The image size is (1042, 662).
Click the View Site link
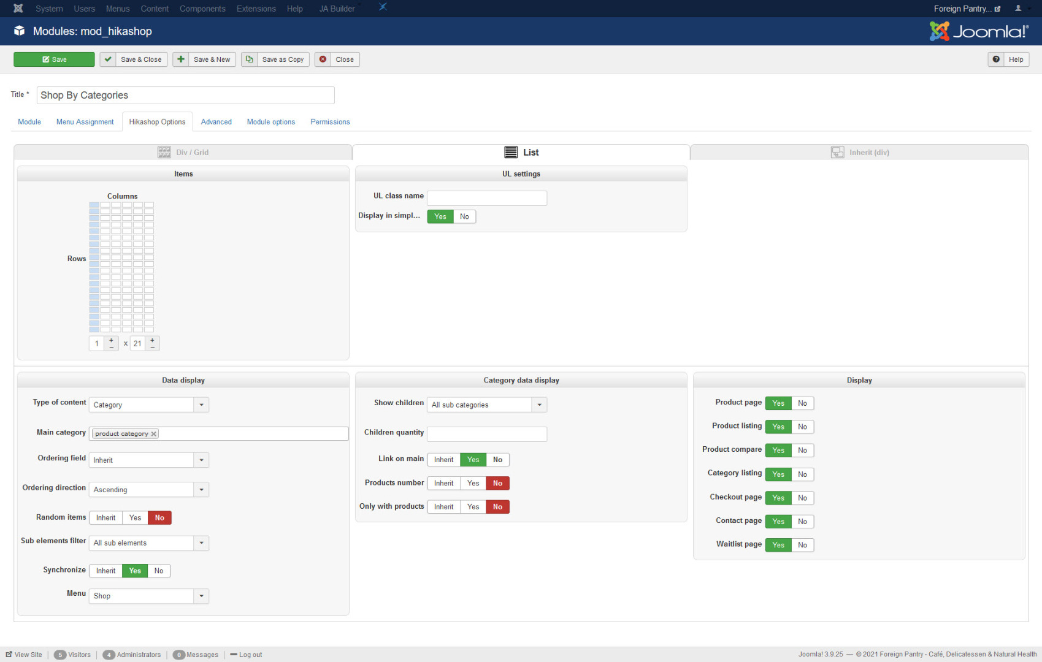coord(24,655)
